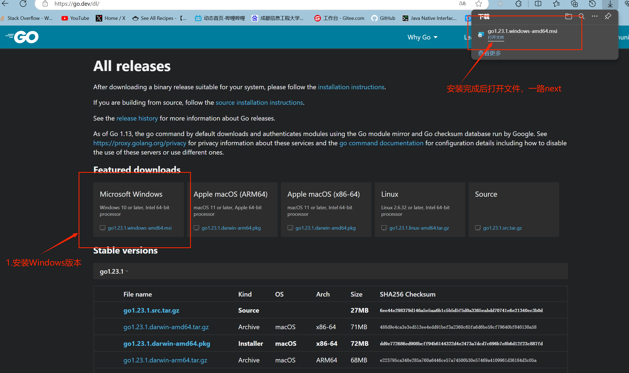
Task: Pin the downloads panel with pushpin icon
Action: point(608,16)
